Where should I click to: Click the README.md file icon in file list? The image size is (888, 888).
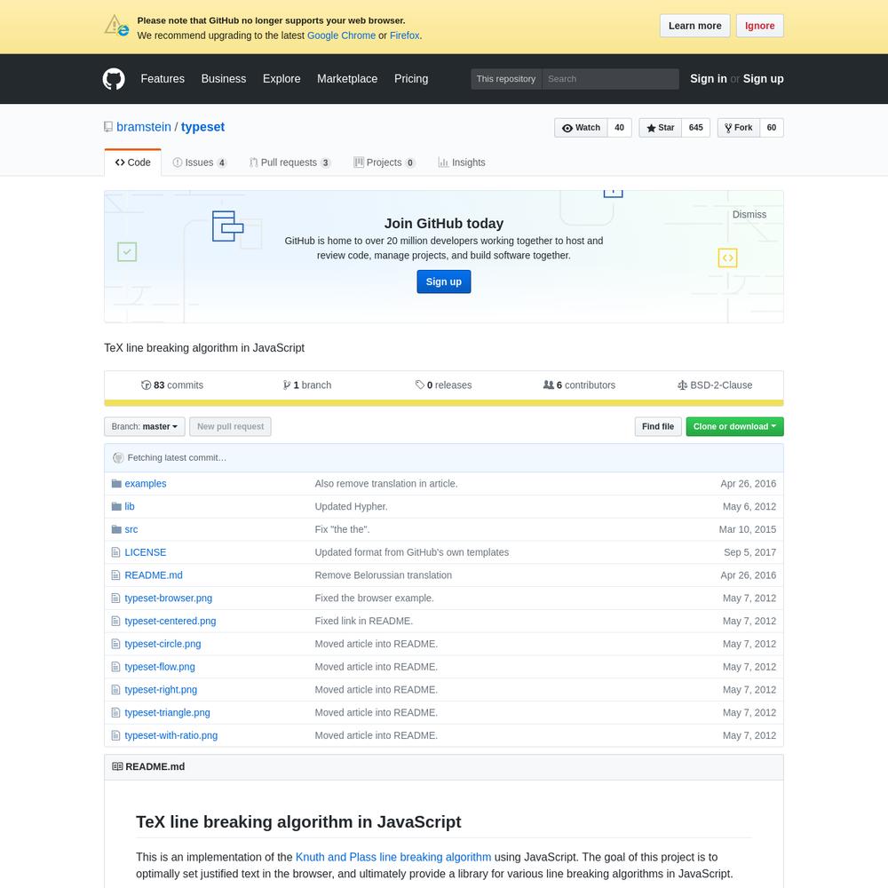[116, 575]
